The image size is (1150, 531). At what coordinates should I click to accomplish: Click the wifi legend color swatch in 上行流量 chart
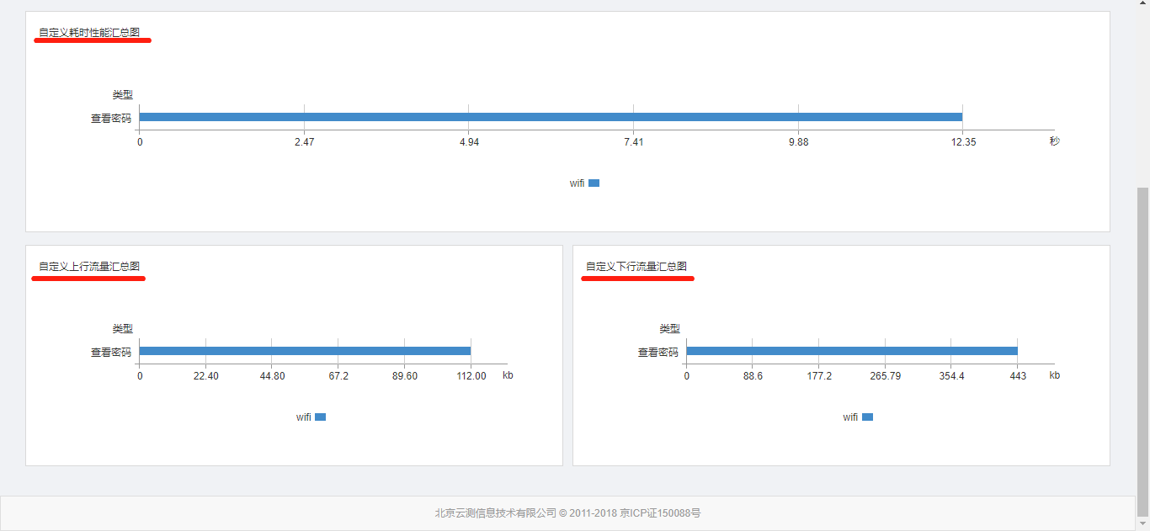320,417
